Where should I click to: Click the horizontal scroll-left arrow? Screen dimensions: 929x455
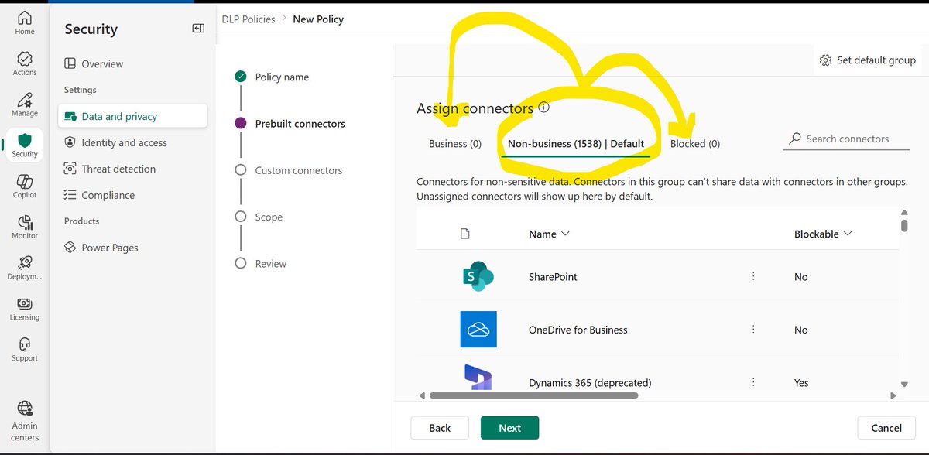tap(422, 395)
